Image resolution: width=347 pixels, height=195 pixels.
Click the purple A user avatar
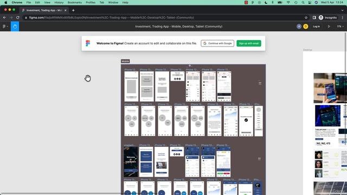click(299, 27)
